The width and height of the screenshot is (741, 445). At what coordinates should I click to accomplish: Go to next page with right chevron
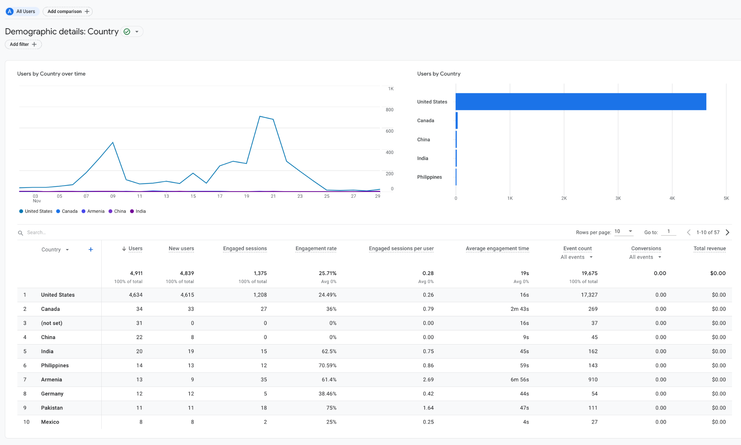click(727, 232)
